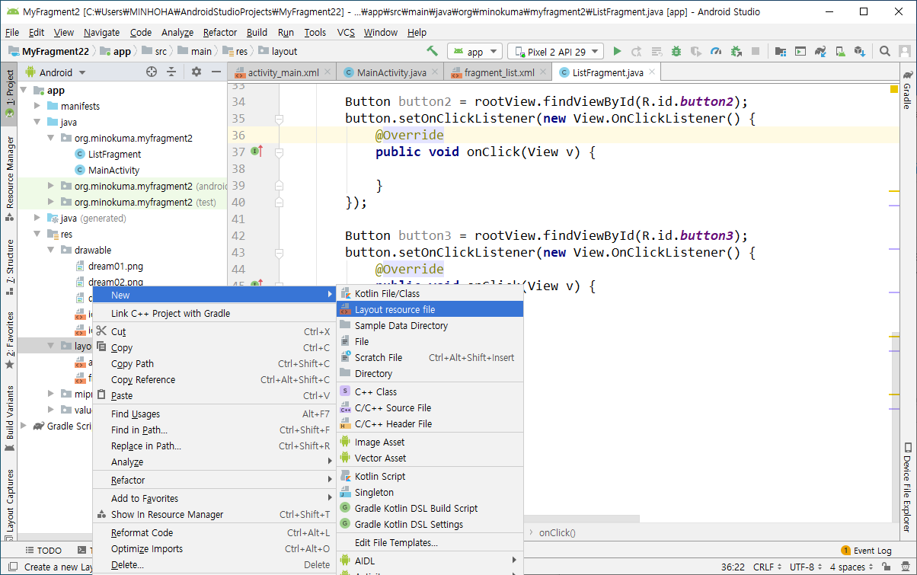Open Device File Explorer side panel
Viewport: 917px width, 575px height.
907,487
